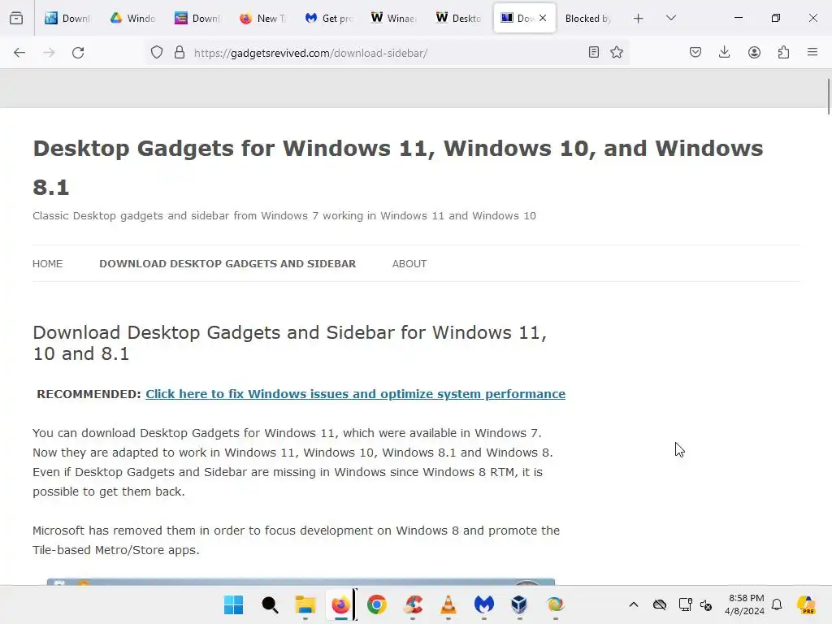Open CCleaner from taskbar
Image resolution: width=832 pixels, height=624 pixels.
413,604
